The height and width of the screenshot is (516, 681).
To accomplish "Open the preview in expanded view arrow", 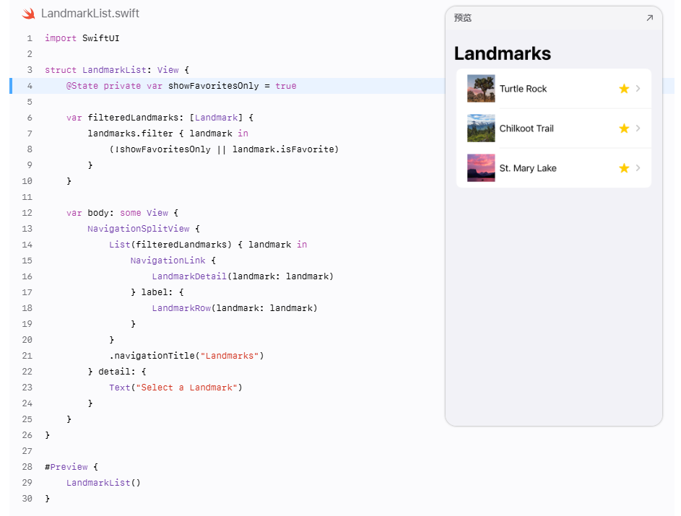I will (x=649, y=18).
